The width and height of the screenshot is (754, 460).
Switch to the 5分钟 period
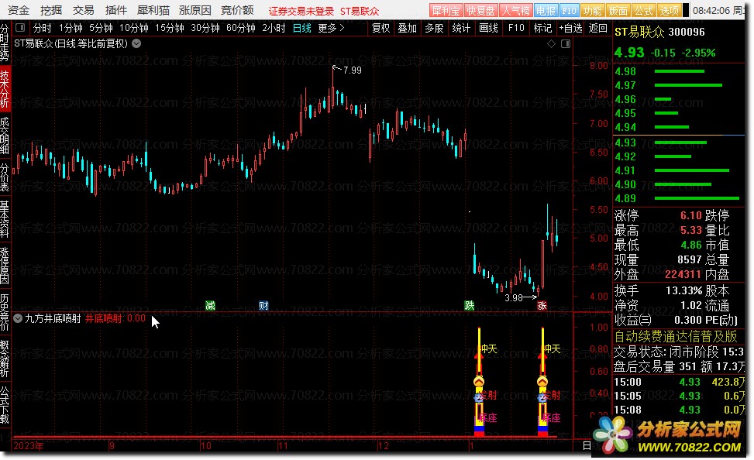point(101,29)
